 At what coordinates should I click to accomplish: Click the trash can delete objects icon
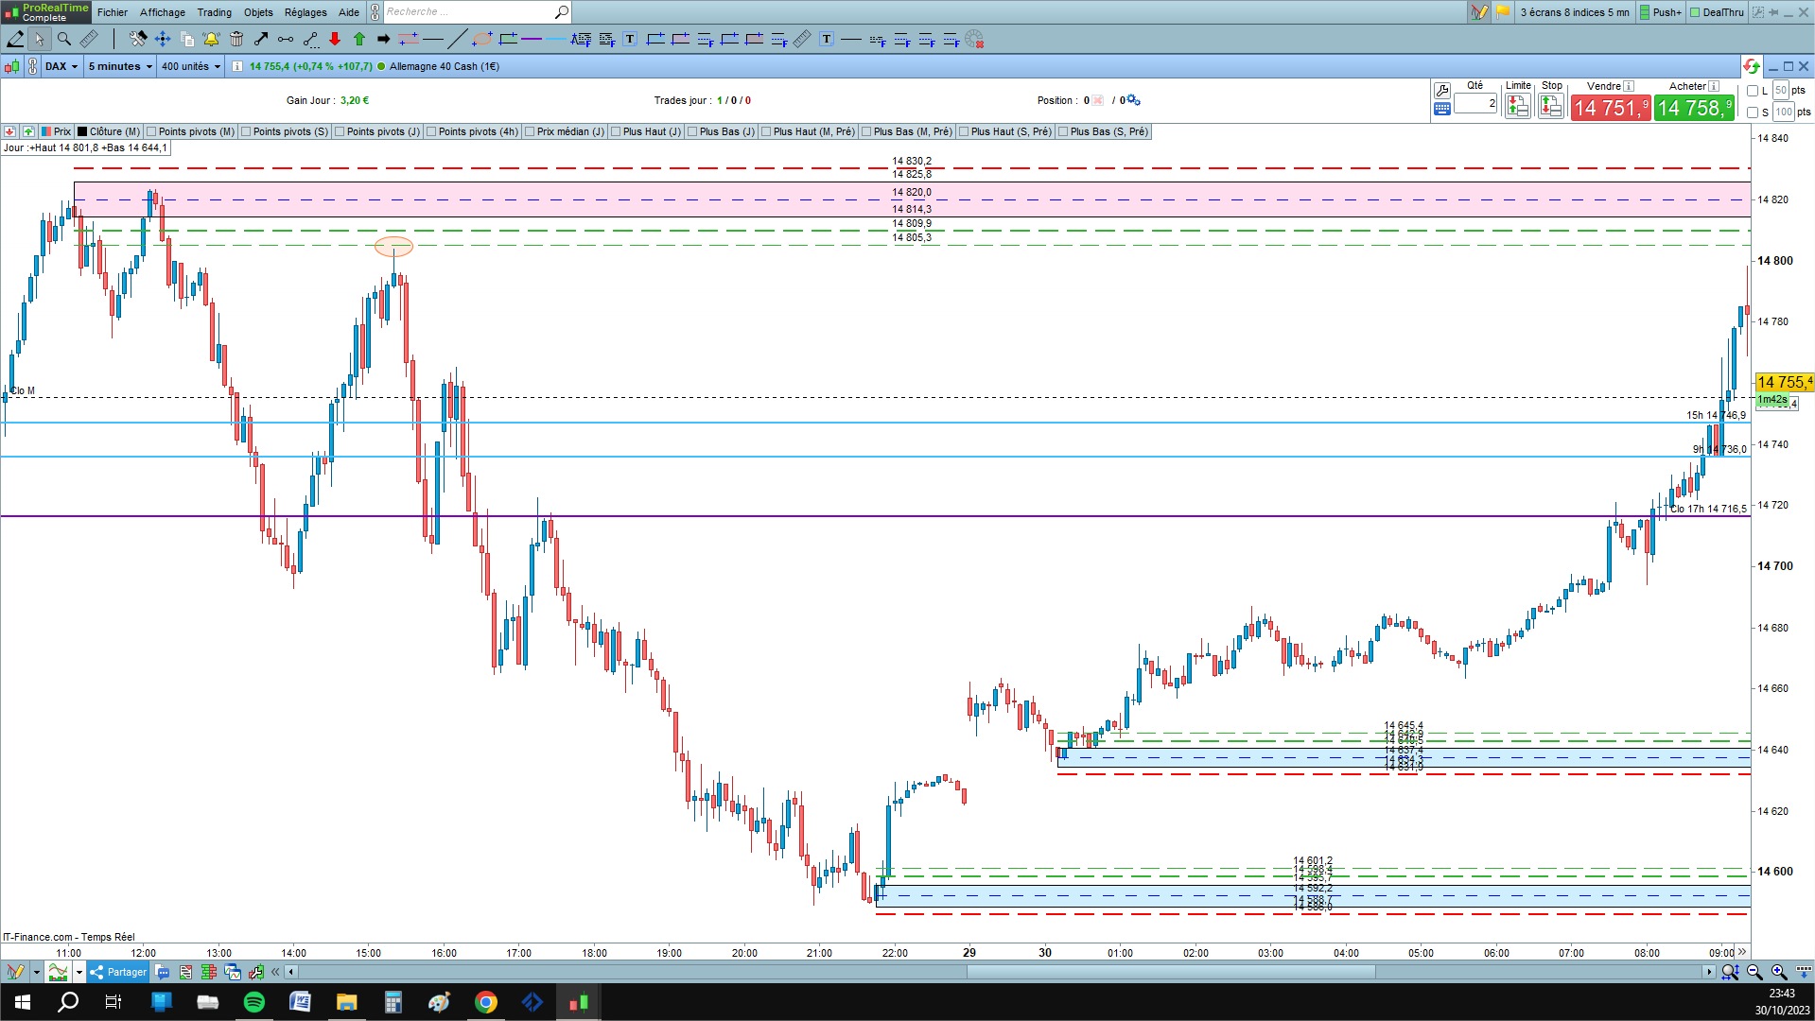[x=236, y=39]
